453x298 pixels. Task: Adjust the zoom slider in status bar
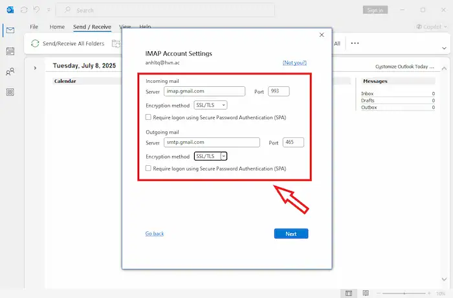tap(404, 293)
